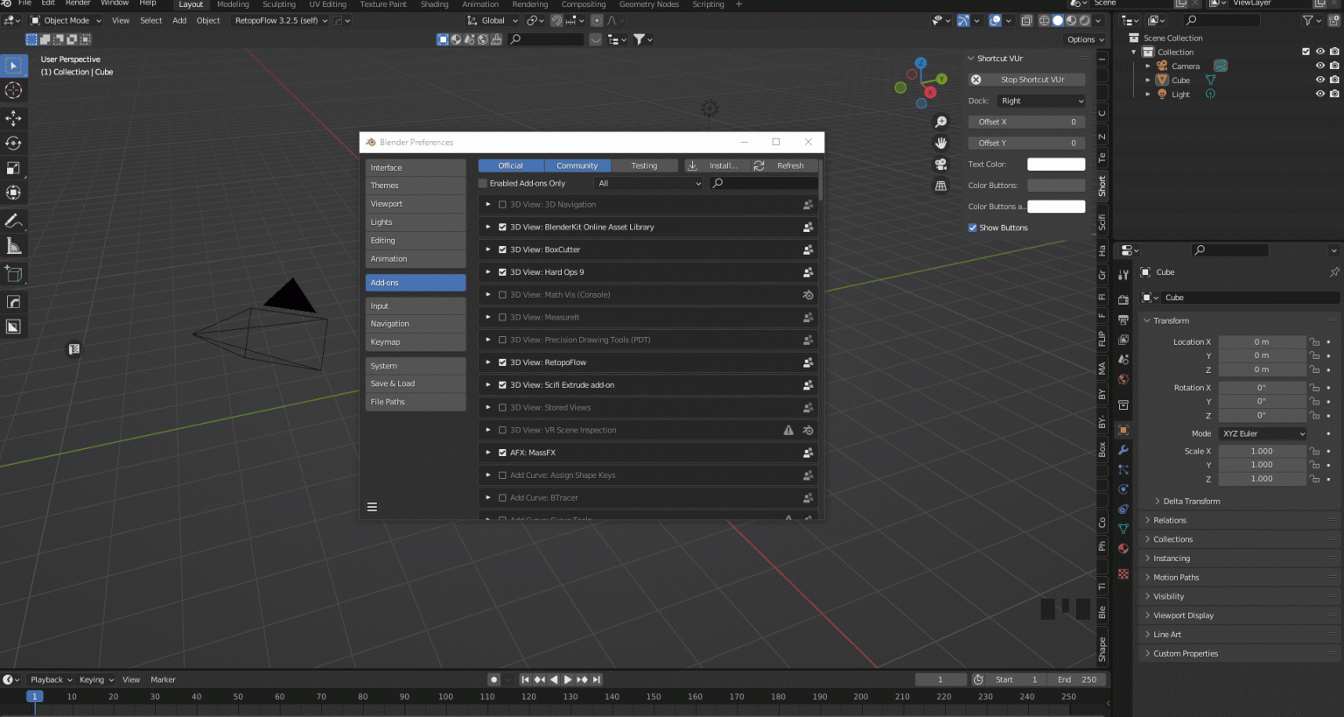Open the Modifier Properties wrench tab
Image resolution: width=1344 pixels, height=717 pixels.
pos(1123,449)
